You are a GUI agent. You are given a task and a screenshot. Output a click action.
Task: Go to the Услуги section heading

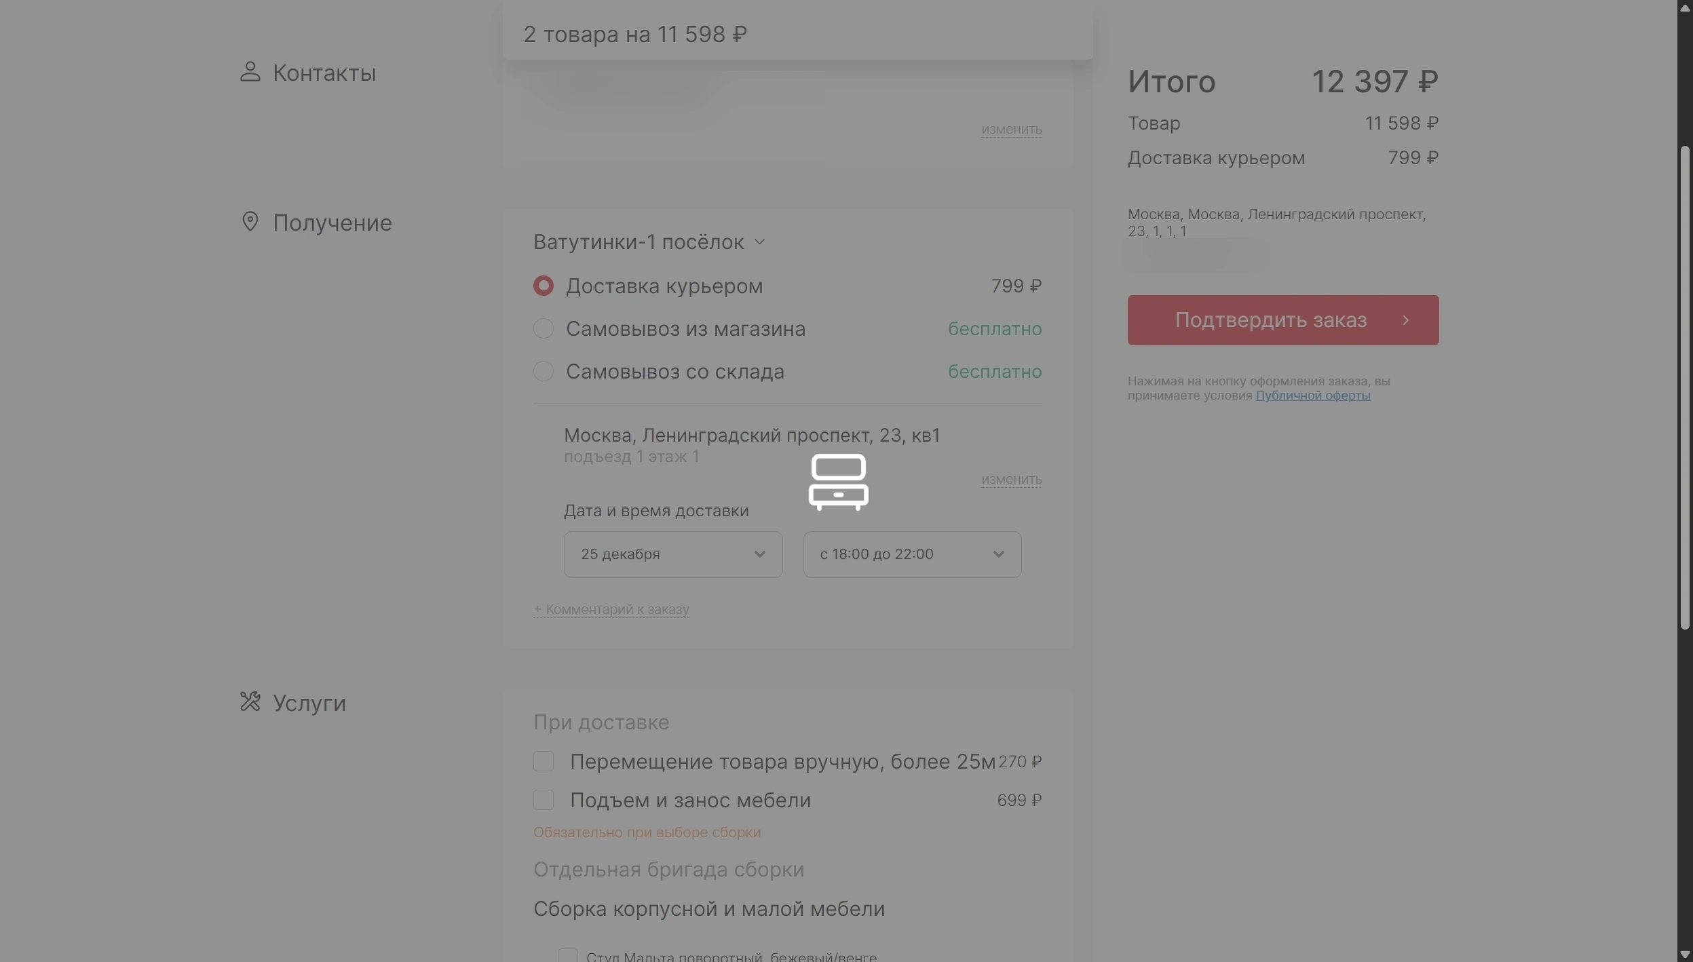(309, 703)
